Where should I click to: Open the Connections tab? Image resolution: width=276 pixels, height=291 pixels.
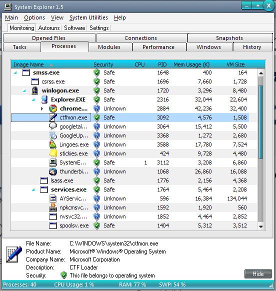(141, 38)
